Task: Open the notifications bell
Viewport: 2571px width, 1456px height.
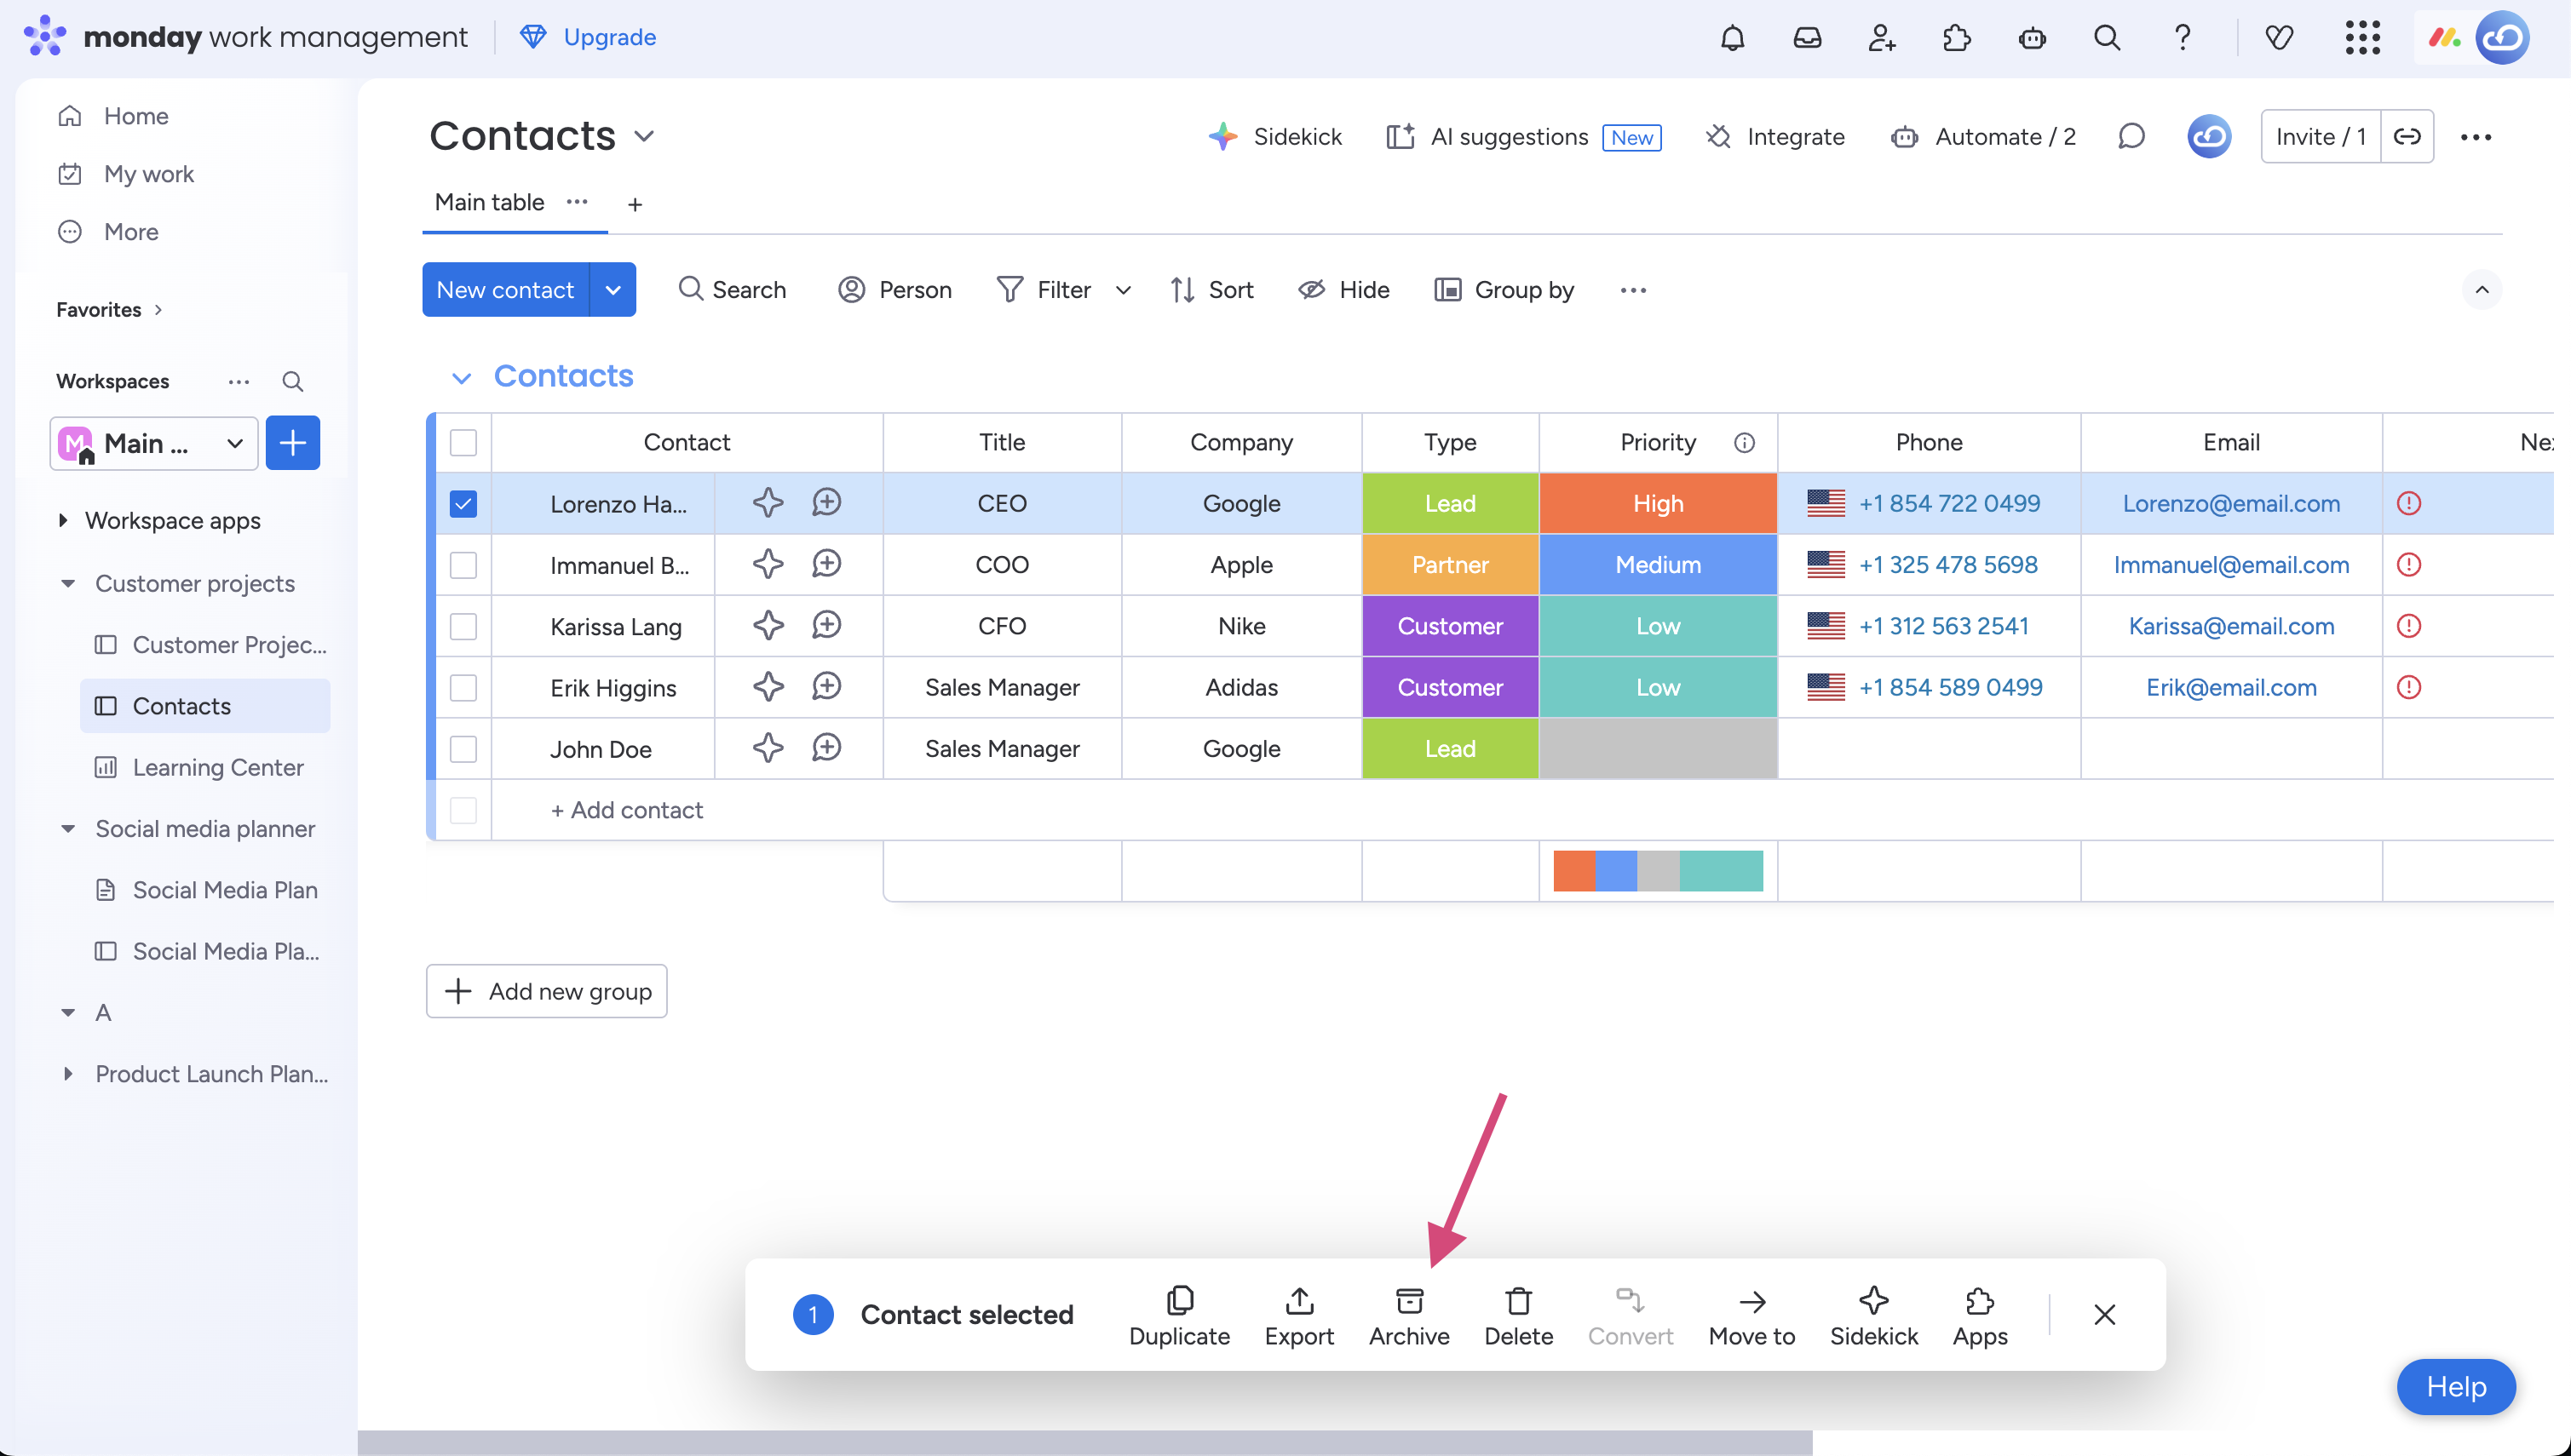Action: click(1732, 38)
